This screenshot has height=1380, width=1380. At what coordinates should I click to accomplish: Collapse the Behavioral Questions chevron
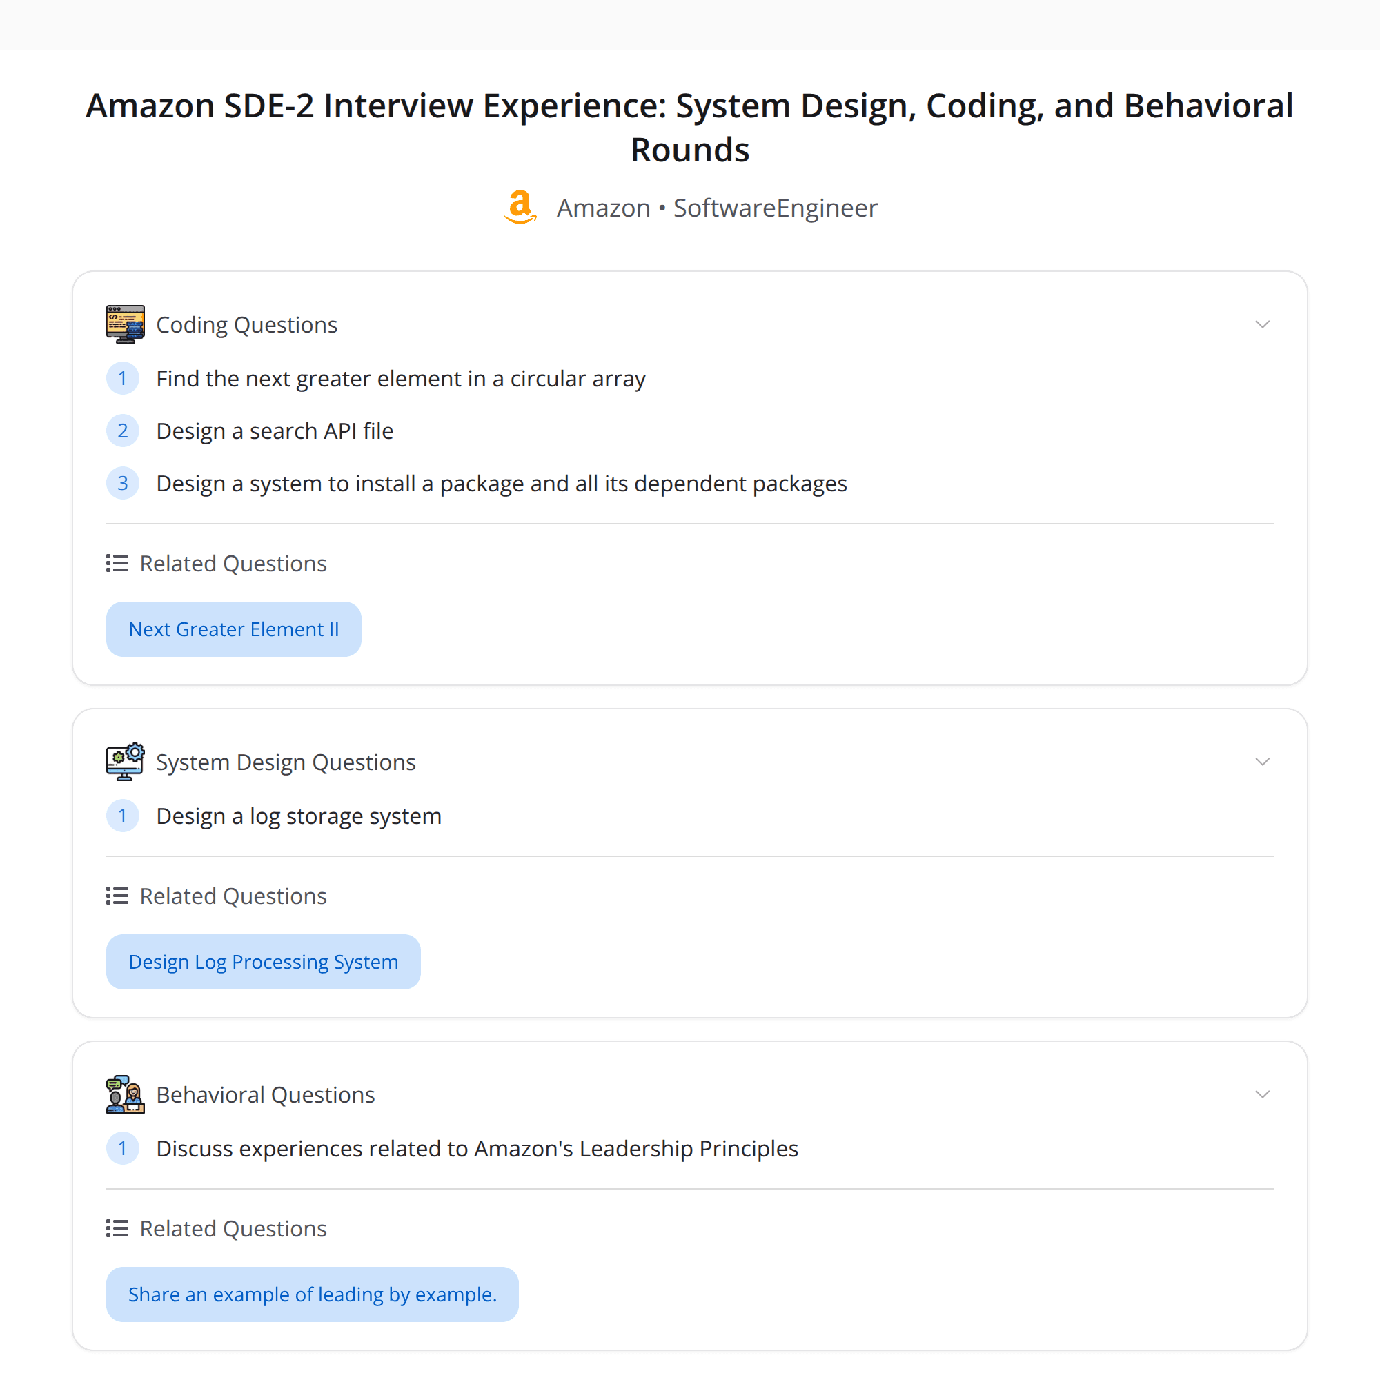pos(1262,1094)
